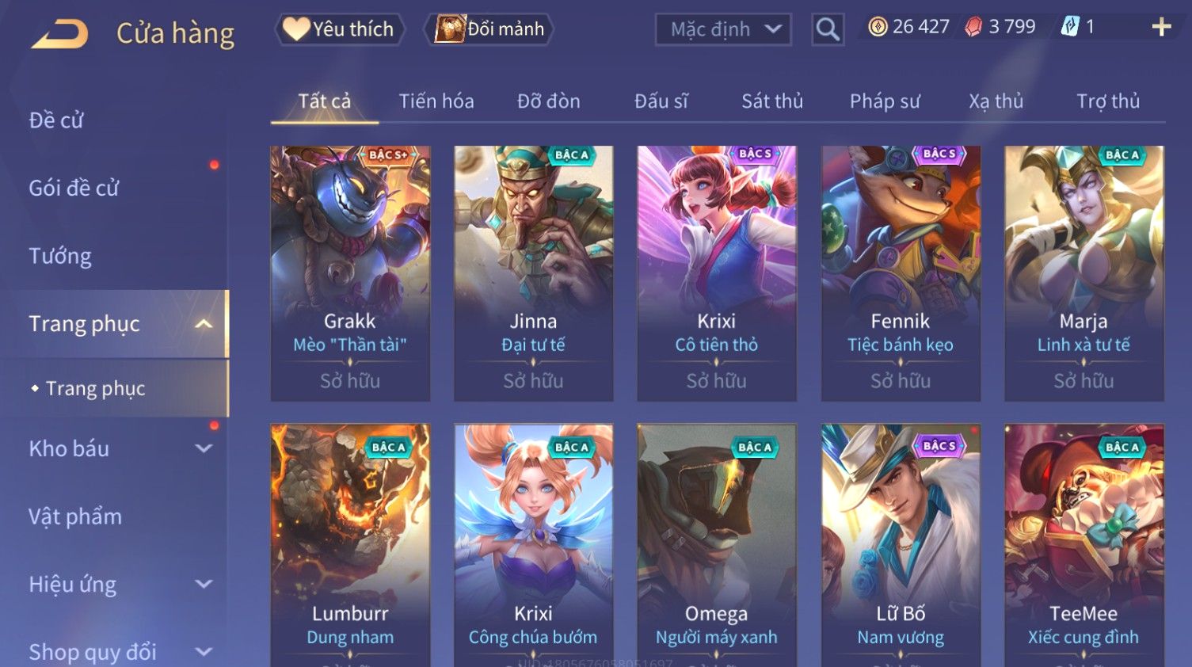Viewport: 1192px width, 667px height.
Task: Click the golden back arrow icon
Action: pyautogui.click(x=59, y=33)
